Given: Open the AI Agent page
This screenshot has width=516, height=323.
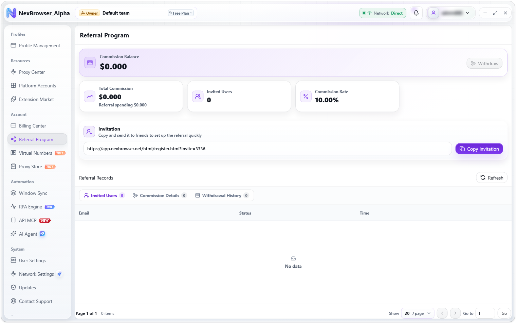Looking at the screenshot, I should 37,234.
